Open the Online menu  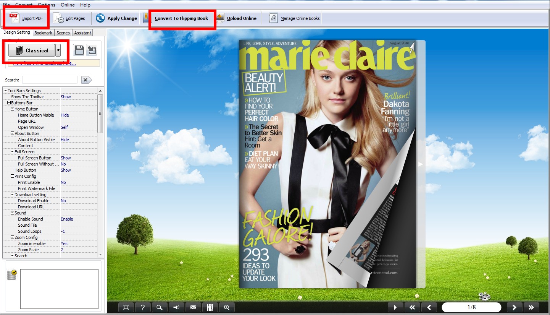pyautogui.click(x=68, y=5)
